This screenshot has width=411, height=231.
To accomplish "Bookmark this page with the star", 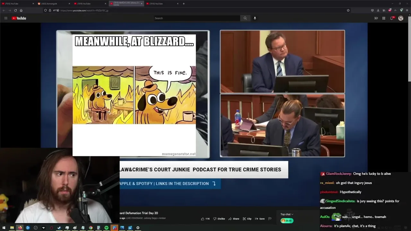I will 348,10.
